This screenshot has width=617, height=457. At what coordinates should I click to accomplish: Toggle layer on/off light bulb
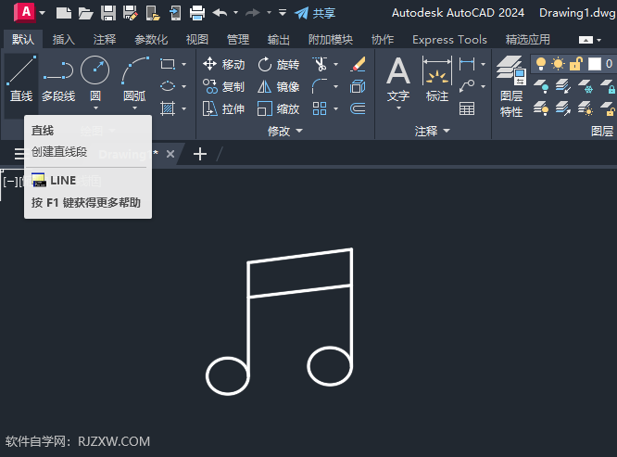541,64
